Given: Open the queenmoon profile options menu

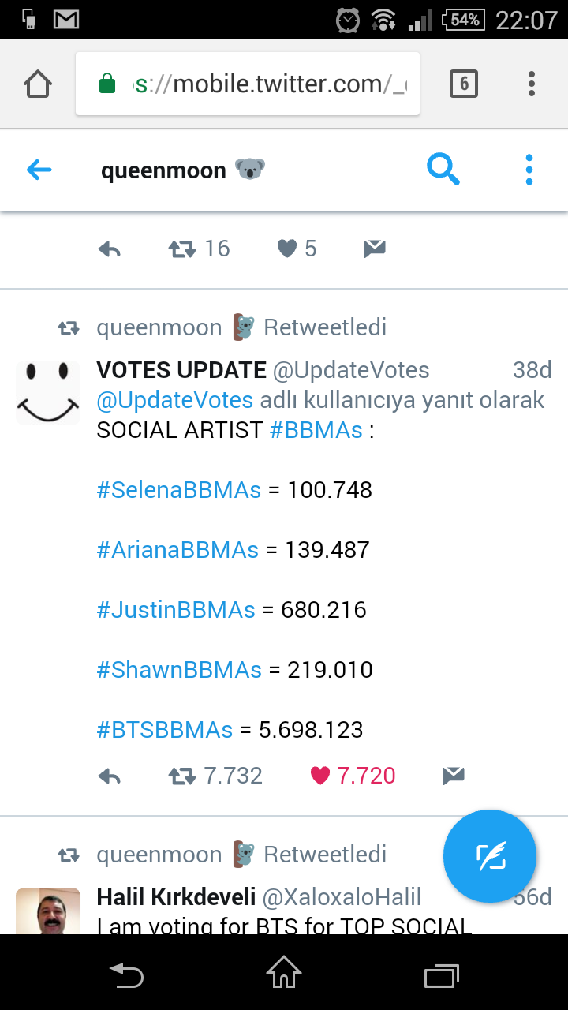Looking at the screenshot, I should pyautogui.click(x=529, y=170).
